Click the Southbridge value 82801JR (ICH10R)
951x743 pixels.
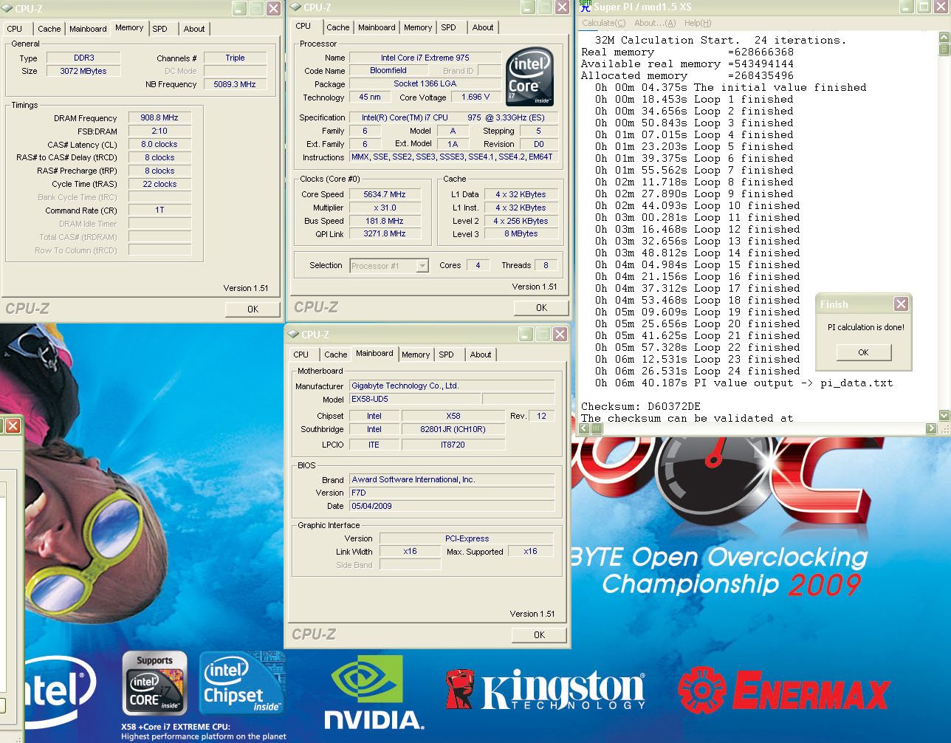(453, 429)
